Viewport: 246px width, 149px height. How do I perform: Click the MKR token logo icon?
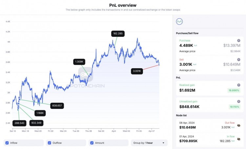point(179,22)
